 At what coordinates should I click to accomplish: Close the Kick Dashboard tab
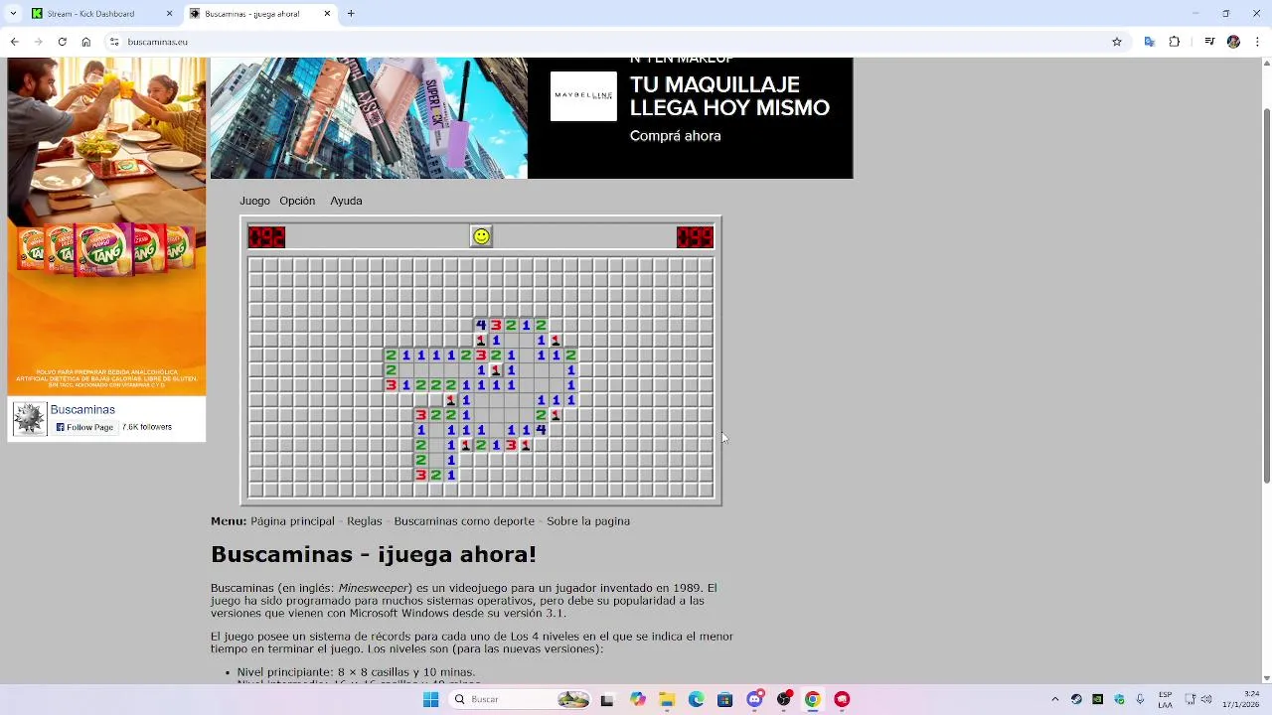point(169,14)
